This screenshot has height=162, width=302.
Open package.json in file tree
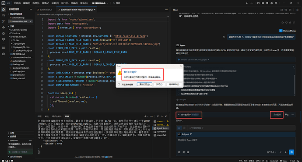[19, 71]
